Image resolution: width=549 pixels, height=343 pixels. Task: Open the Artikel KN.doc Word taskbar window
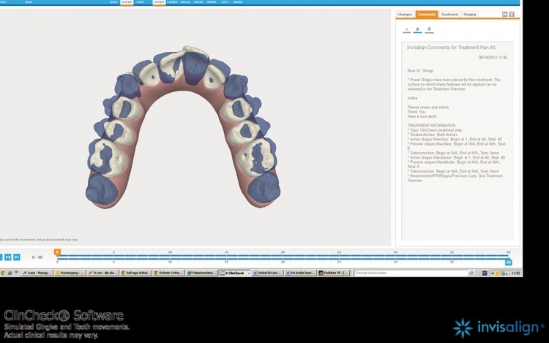click(x=267, y=273)
